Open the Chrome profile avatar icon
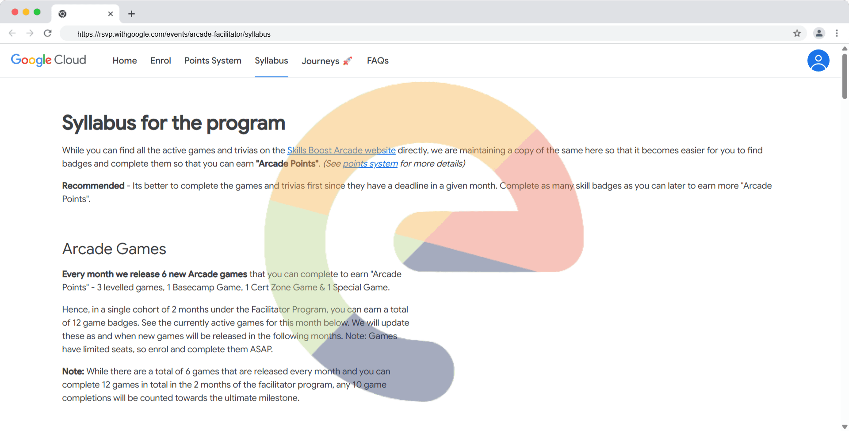849x431 pixels. coord(819,33)
